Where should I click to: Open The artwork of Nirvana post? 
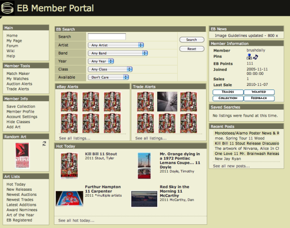[247, 149]
